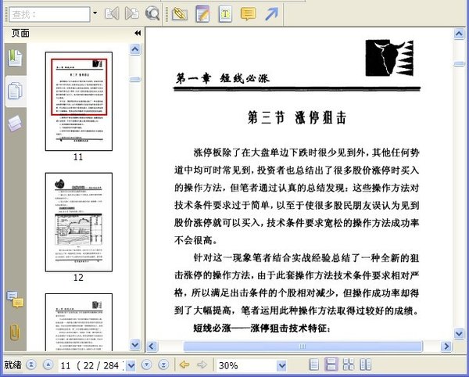Go back to previous view

point(184,364)
